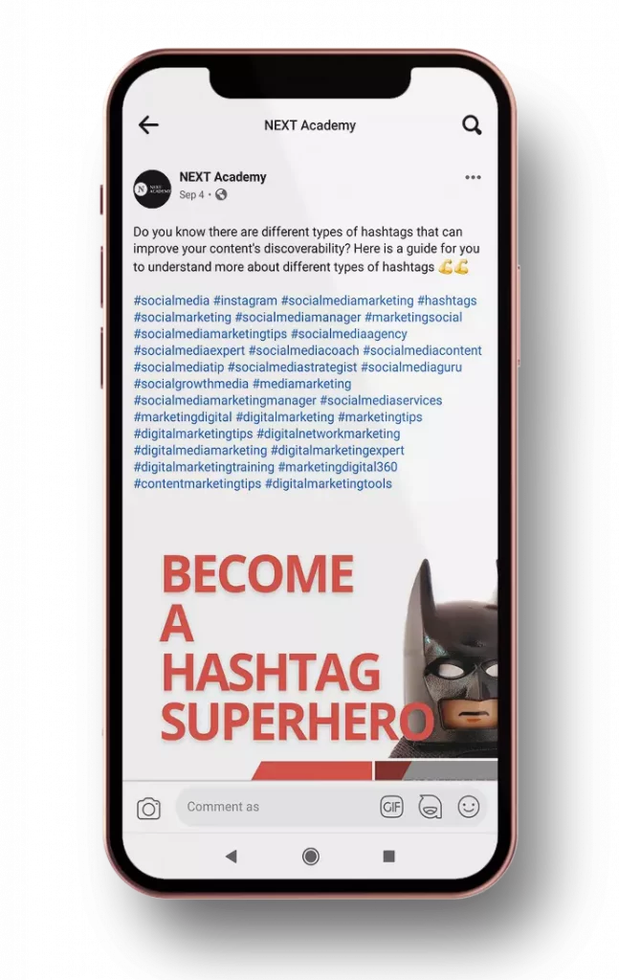Viewport: 619px width, 980px height.
Task: Open NEXT Academy post author name
Action: 222,177
